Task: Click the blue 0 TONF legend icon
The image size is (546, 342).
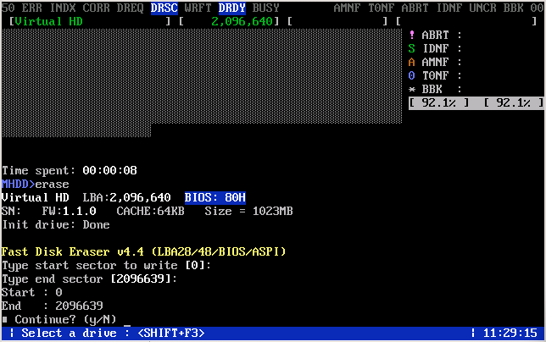Action: (x=412, y=75)
